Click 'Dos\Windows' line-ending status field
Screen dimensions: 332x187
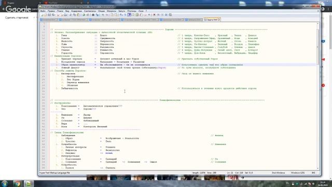click(x=279, y=173)
